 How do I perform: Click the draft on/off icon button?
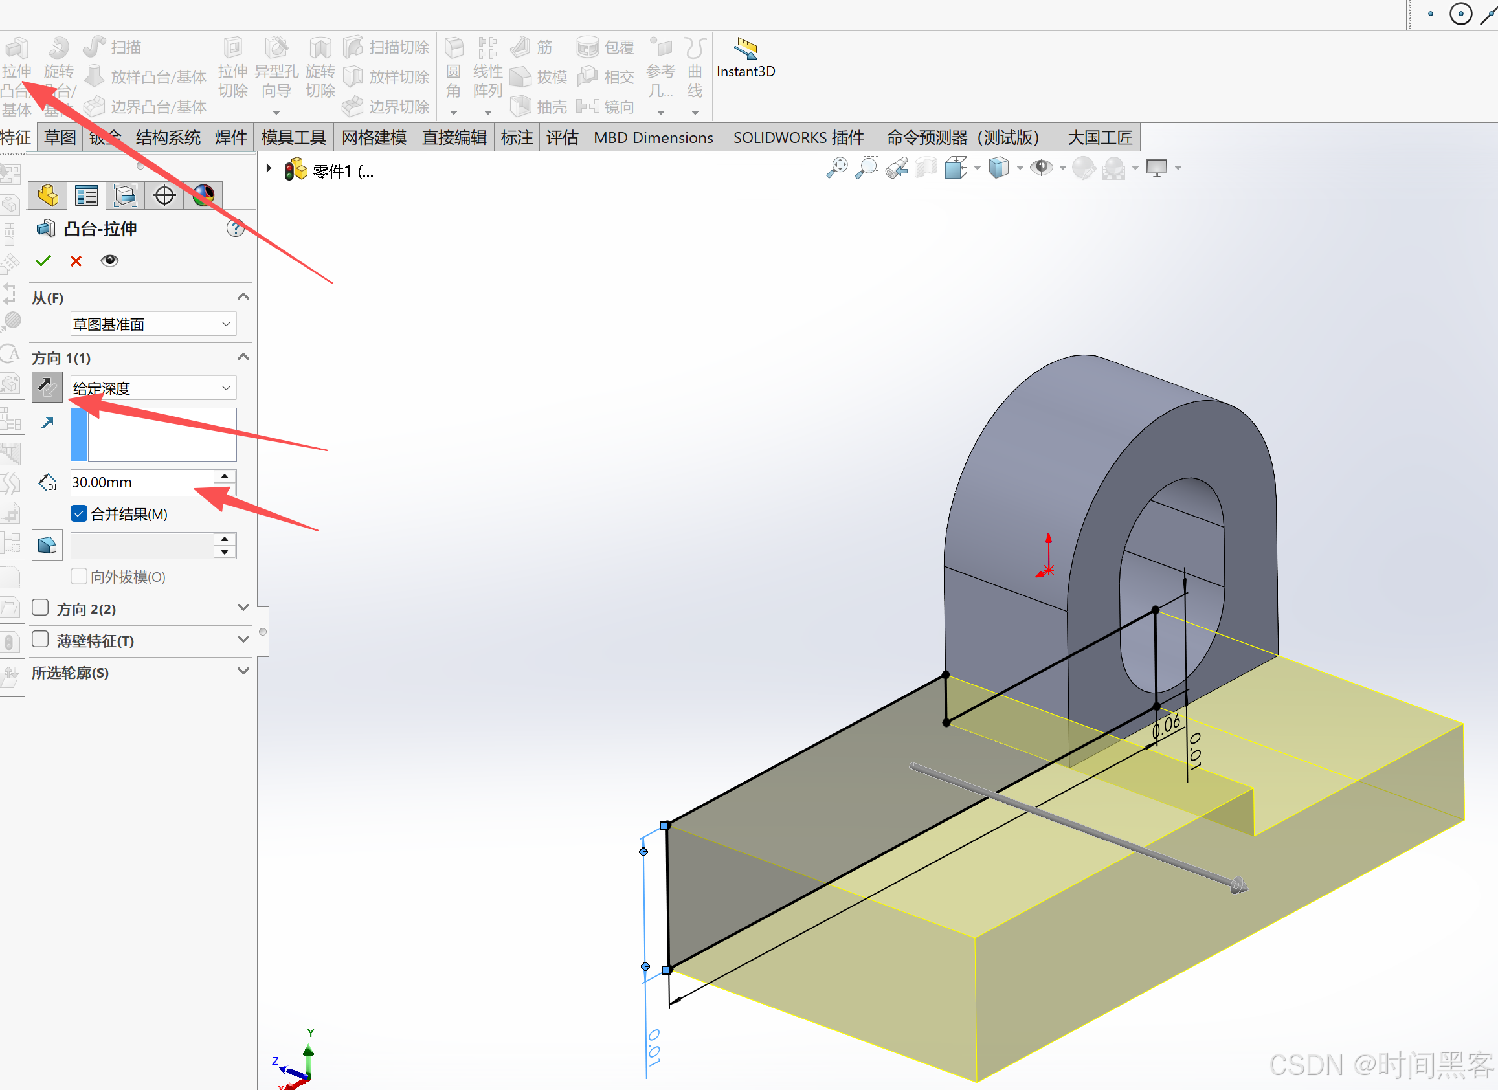(47, 546)
